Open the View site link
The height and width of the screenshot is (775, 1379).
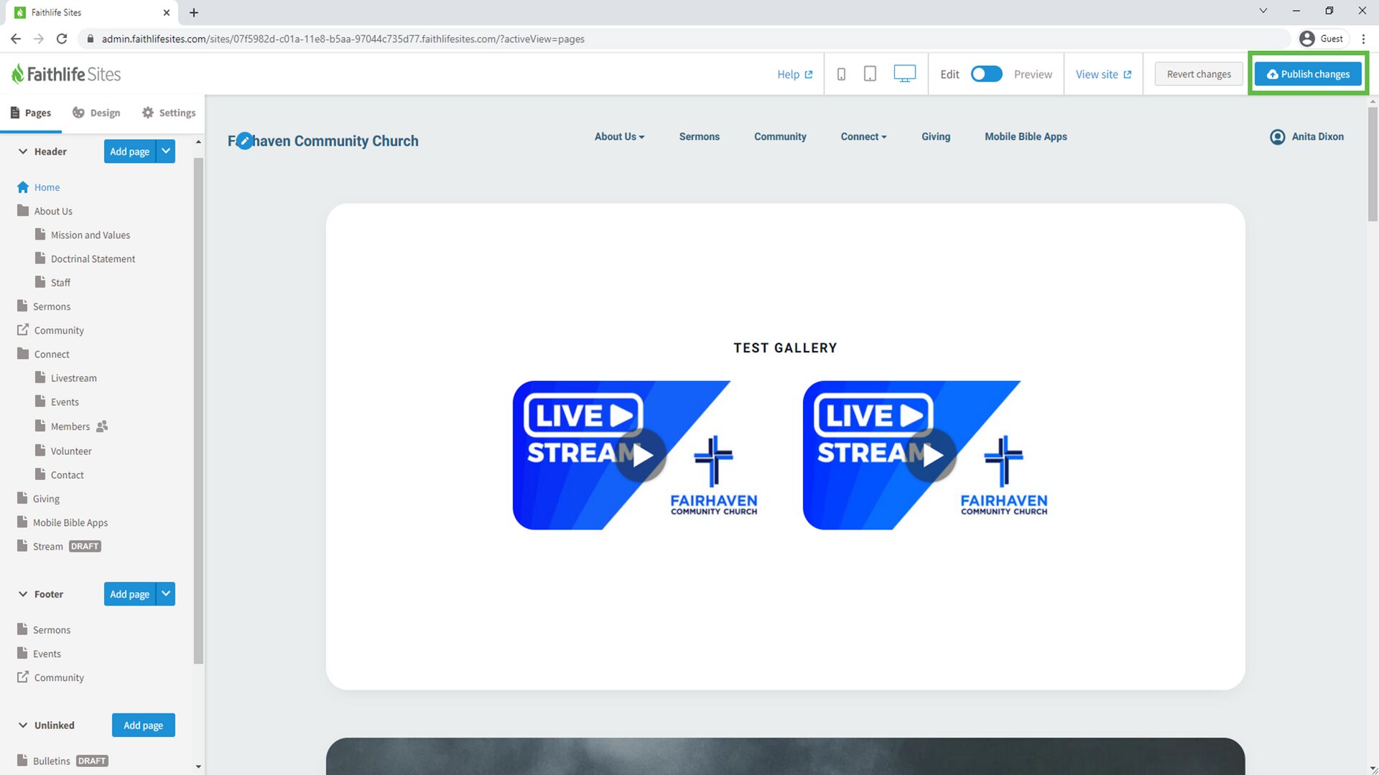[1103, 74]
